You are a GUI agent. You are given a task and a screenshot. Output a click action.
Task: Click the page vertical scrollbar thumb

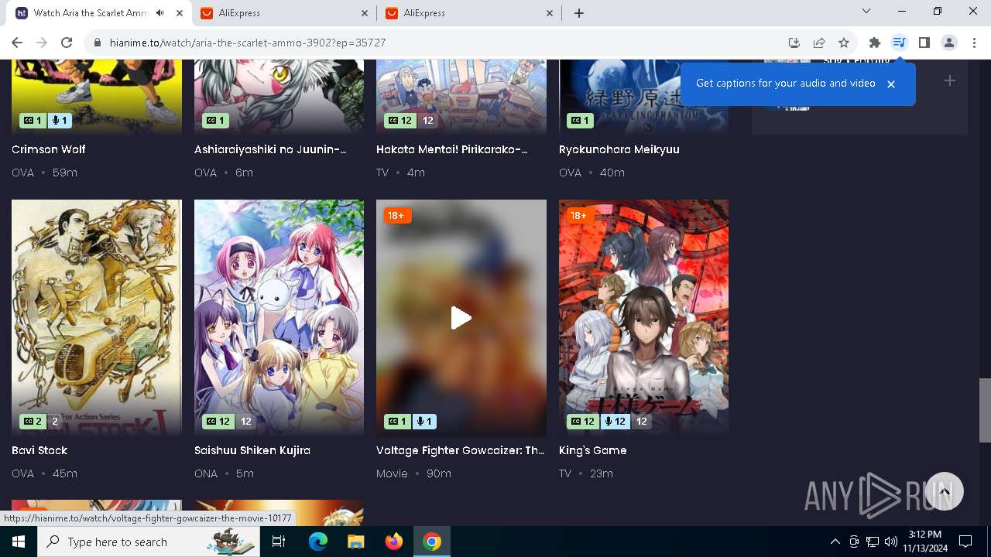coord(985,410)
